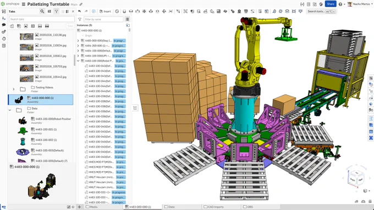Viewport: 374px width, 210px height.
Task: Close the Tabs manager panel
Action: [x=73, y=11]
